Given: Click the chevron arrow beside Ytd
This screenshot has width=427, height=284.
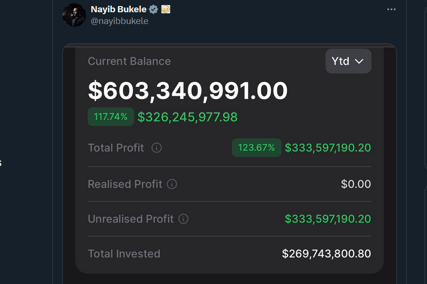Looking at the screenshot, I should pyautogui.click(x=359, y=61).
